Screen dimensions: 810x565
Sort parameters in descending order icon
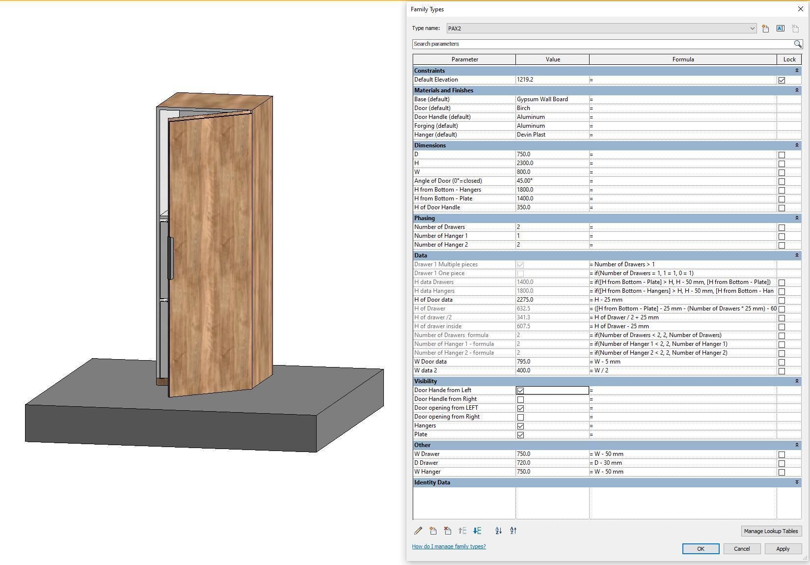tap(513, 531)
